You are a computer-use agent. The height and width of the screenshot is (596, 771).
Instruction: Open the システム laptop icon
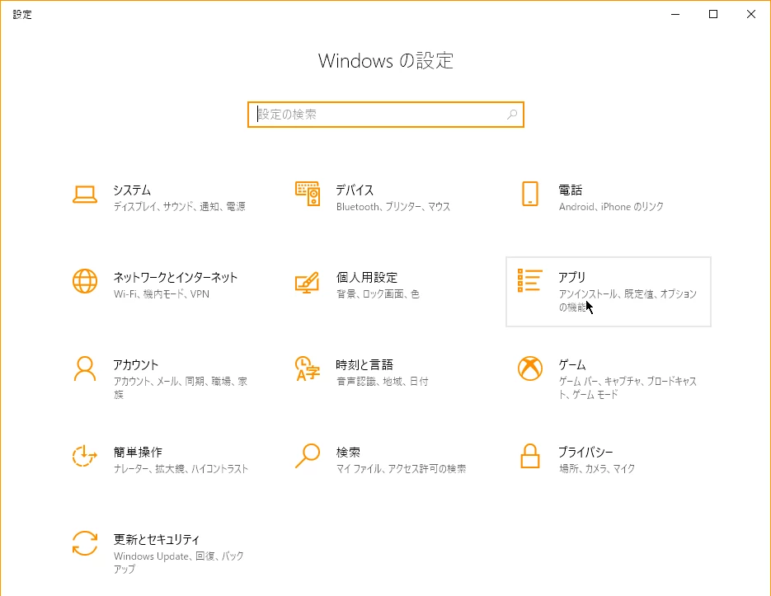coord(85,195)
